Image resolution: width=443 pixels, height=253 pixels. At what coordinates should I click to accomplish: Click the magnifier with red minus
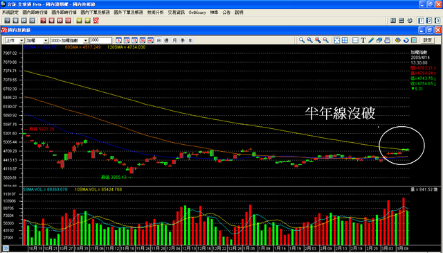[x=326, y=40]
